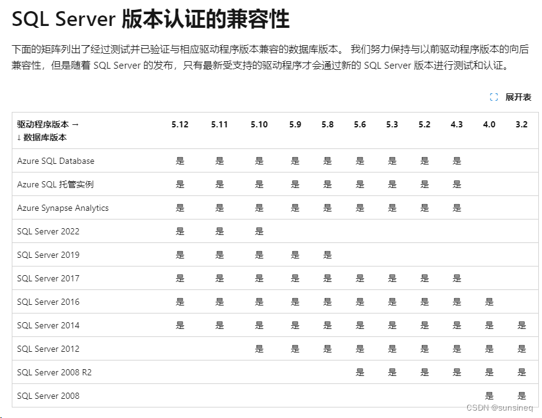Image resolution: width=542 pixels, height=418 pixels.
Task: Click the SQL Server 2008 row label
Action: pyautogui.click(x=48, y=396)
